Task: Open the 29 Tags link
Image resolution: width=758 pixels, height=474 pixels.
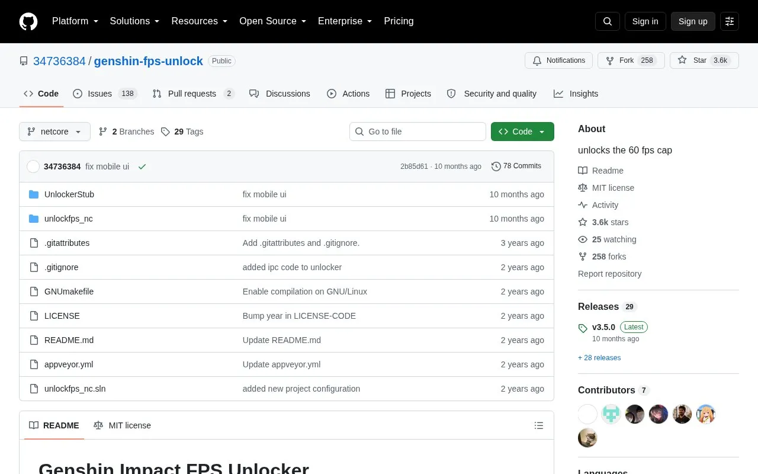Action: [182, 132]
